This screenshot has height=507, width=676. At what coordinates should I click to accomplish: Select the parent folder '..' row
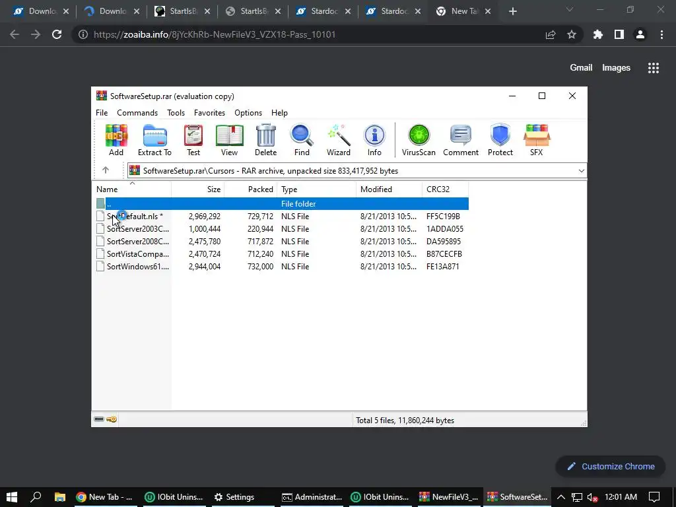pos(282,203)
